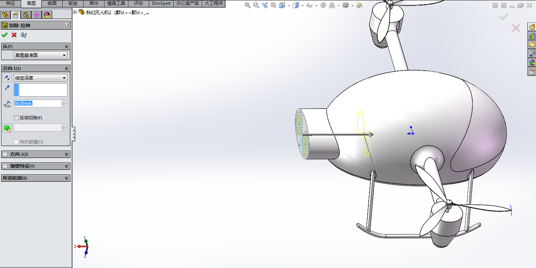The height and width of the screenshot is (268, 536).
Task: Click the Previous View icon
Action: 265,5
